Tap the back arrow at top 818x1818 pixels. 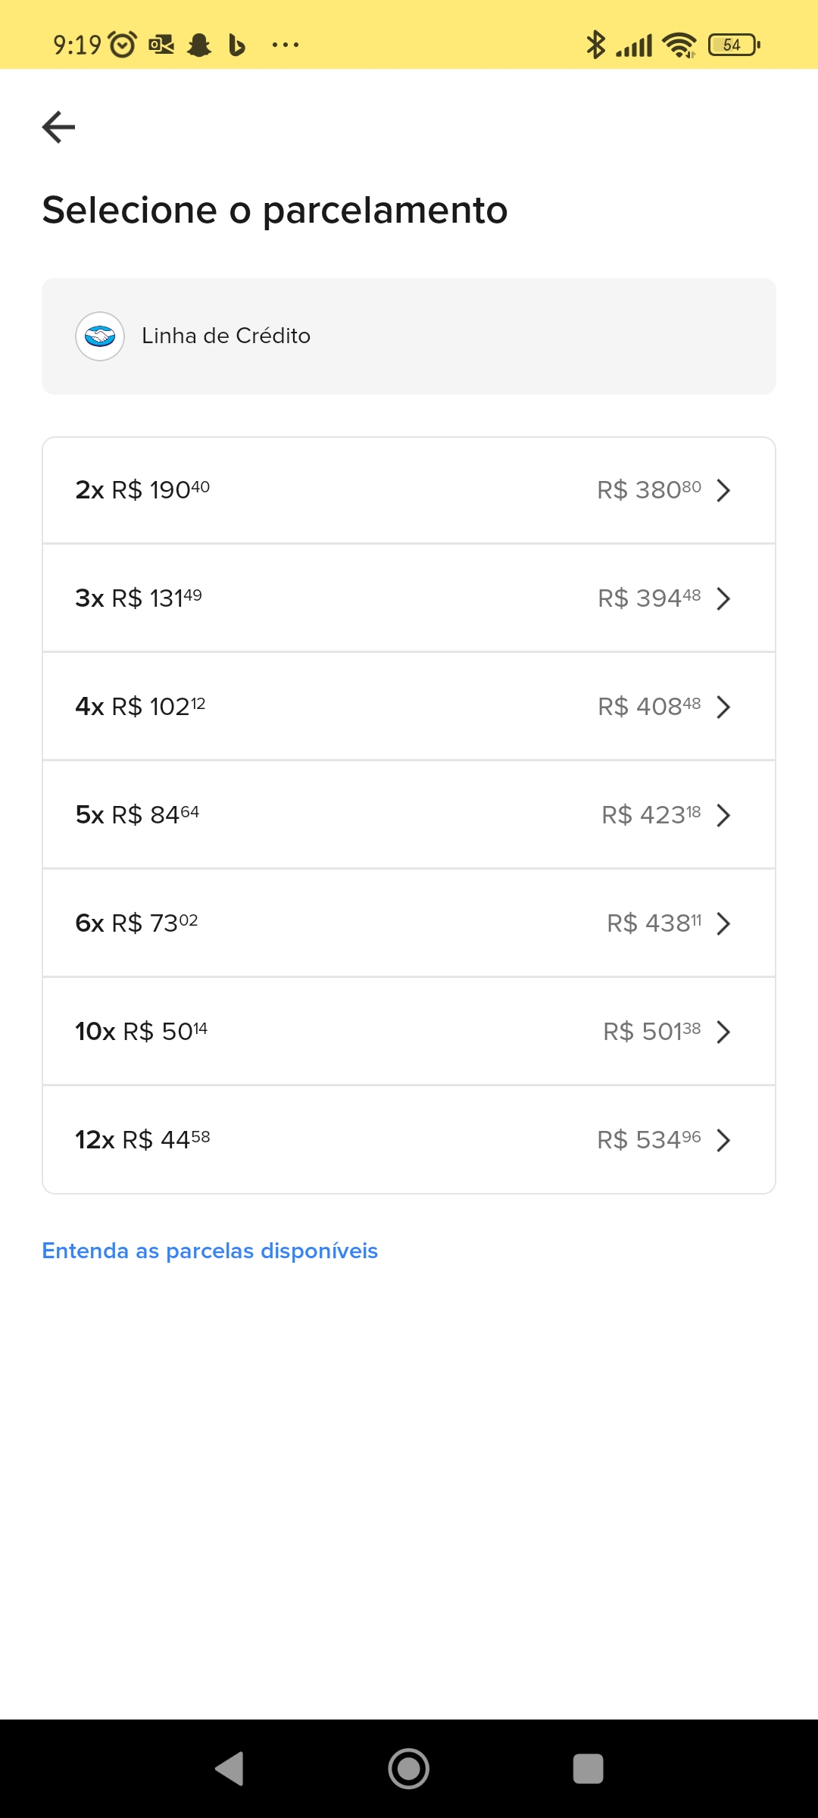(58, 127)
